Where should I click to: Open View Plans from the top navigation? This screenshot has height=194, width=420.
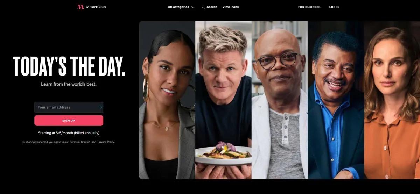coord(231,7)
